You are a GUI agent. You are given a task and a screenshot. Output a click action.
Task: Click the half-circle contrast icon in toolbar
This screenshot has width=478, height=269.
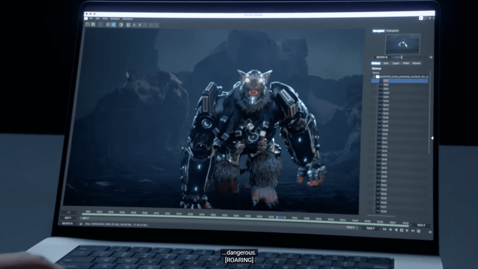point(121,24)
